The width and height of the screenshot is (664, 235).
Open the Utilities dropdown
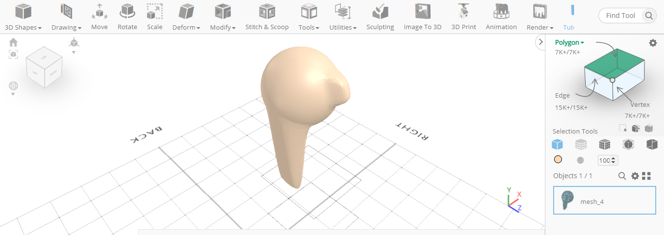pos(343,17)
